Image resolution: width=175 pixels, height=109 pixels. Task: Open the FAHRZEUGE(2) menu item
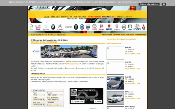(108, 17)
